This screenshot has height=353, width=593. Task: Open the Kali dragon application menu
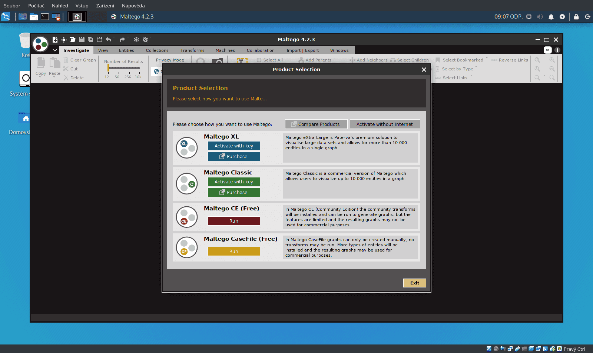(x=6, y=17)
